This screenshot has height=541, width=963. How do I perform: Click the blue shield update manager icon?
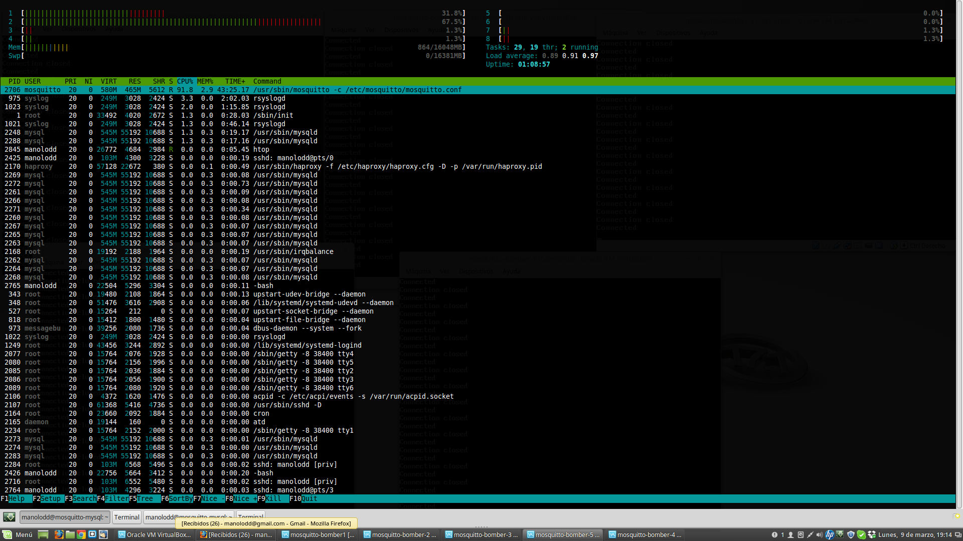[851, 534]
